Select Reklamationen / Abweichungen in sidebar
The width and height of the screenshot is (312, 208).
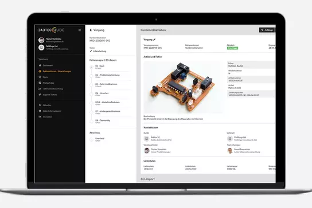point(57,71)
